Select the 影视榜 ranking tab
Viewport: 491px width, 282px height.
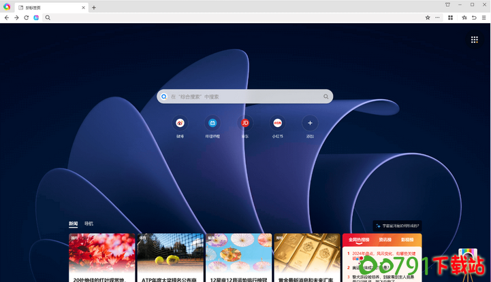(407, 240)
